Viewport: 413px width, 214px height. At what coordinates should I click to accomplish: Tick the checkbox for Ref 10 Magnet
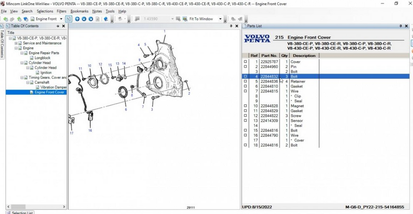pyautogui.click(x=245, y=106)
